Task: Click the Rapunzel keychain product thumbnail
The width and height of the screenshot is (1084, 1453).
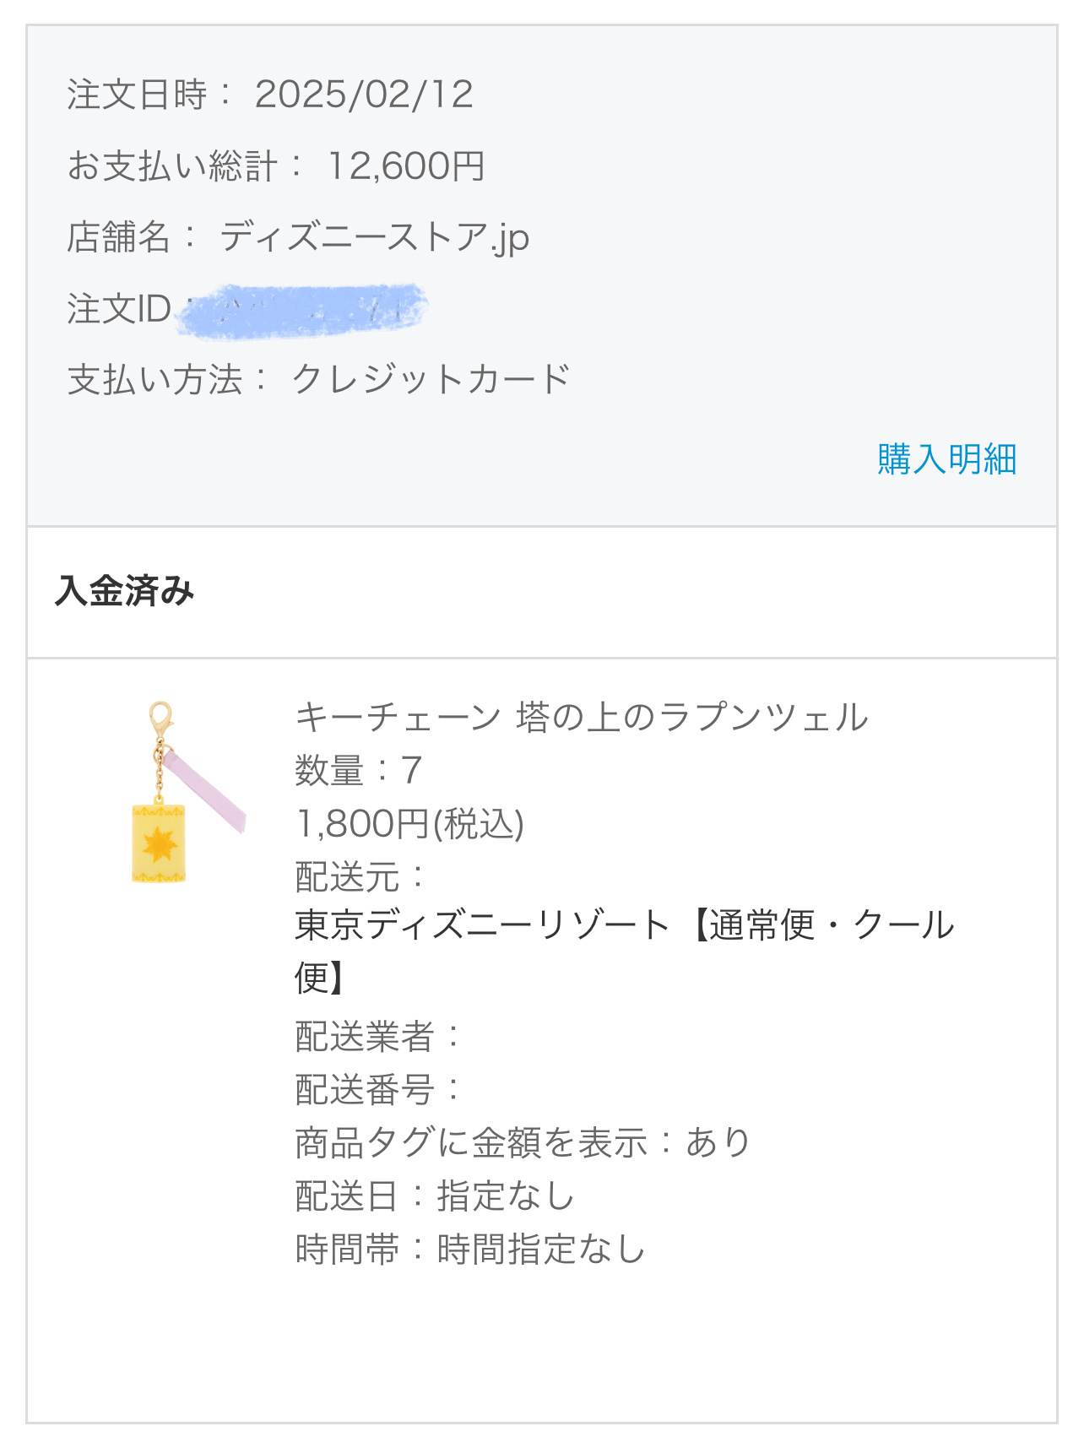Action: click(187, 792)
